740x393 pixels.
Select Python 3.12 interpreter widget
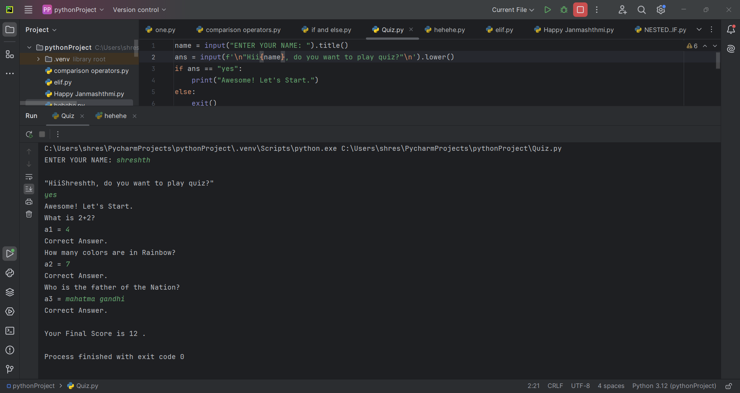[674, 386]
